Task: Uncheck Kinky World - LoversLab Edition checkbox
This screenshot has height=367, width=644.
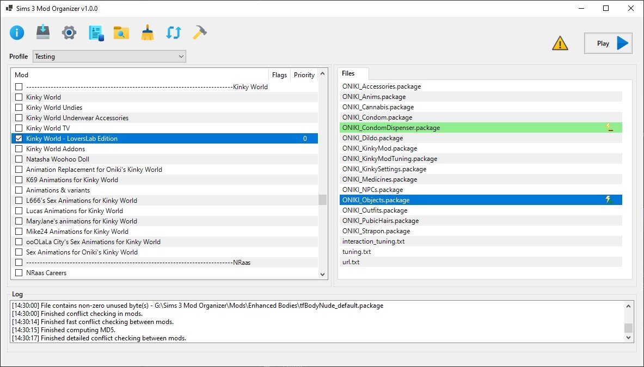Action: (19, 139)
